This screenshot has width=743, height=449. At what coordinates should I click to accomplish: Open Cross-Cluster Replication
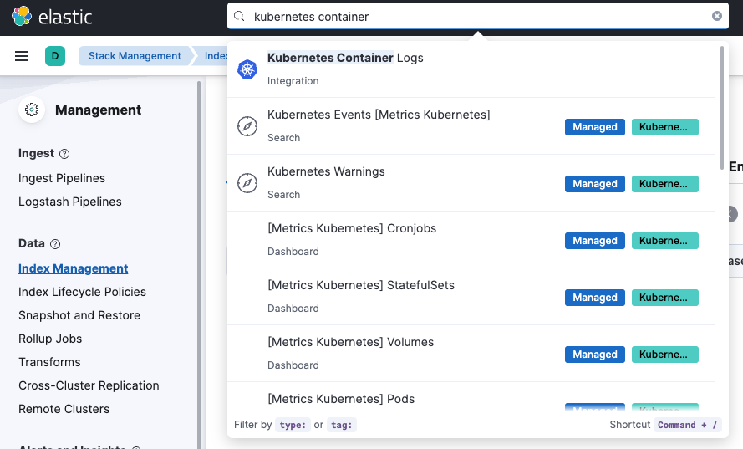tap(89, 385)
